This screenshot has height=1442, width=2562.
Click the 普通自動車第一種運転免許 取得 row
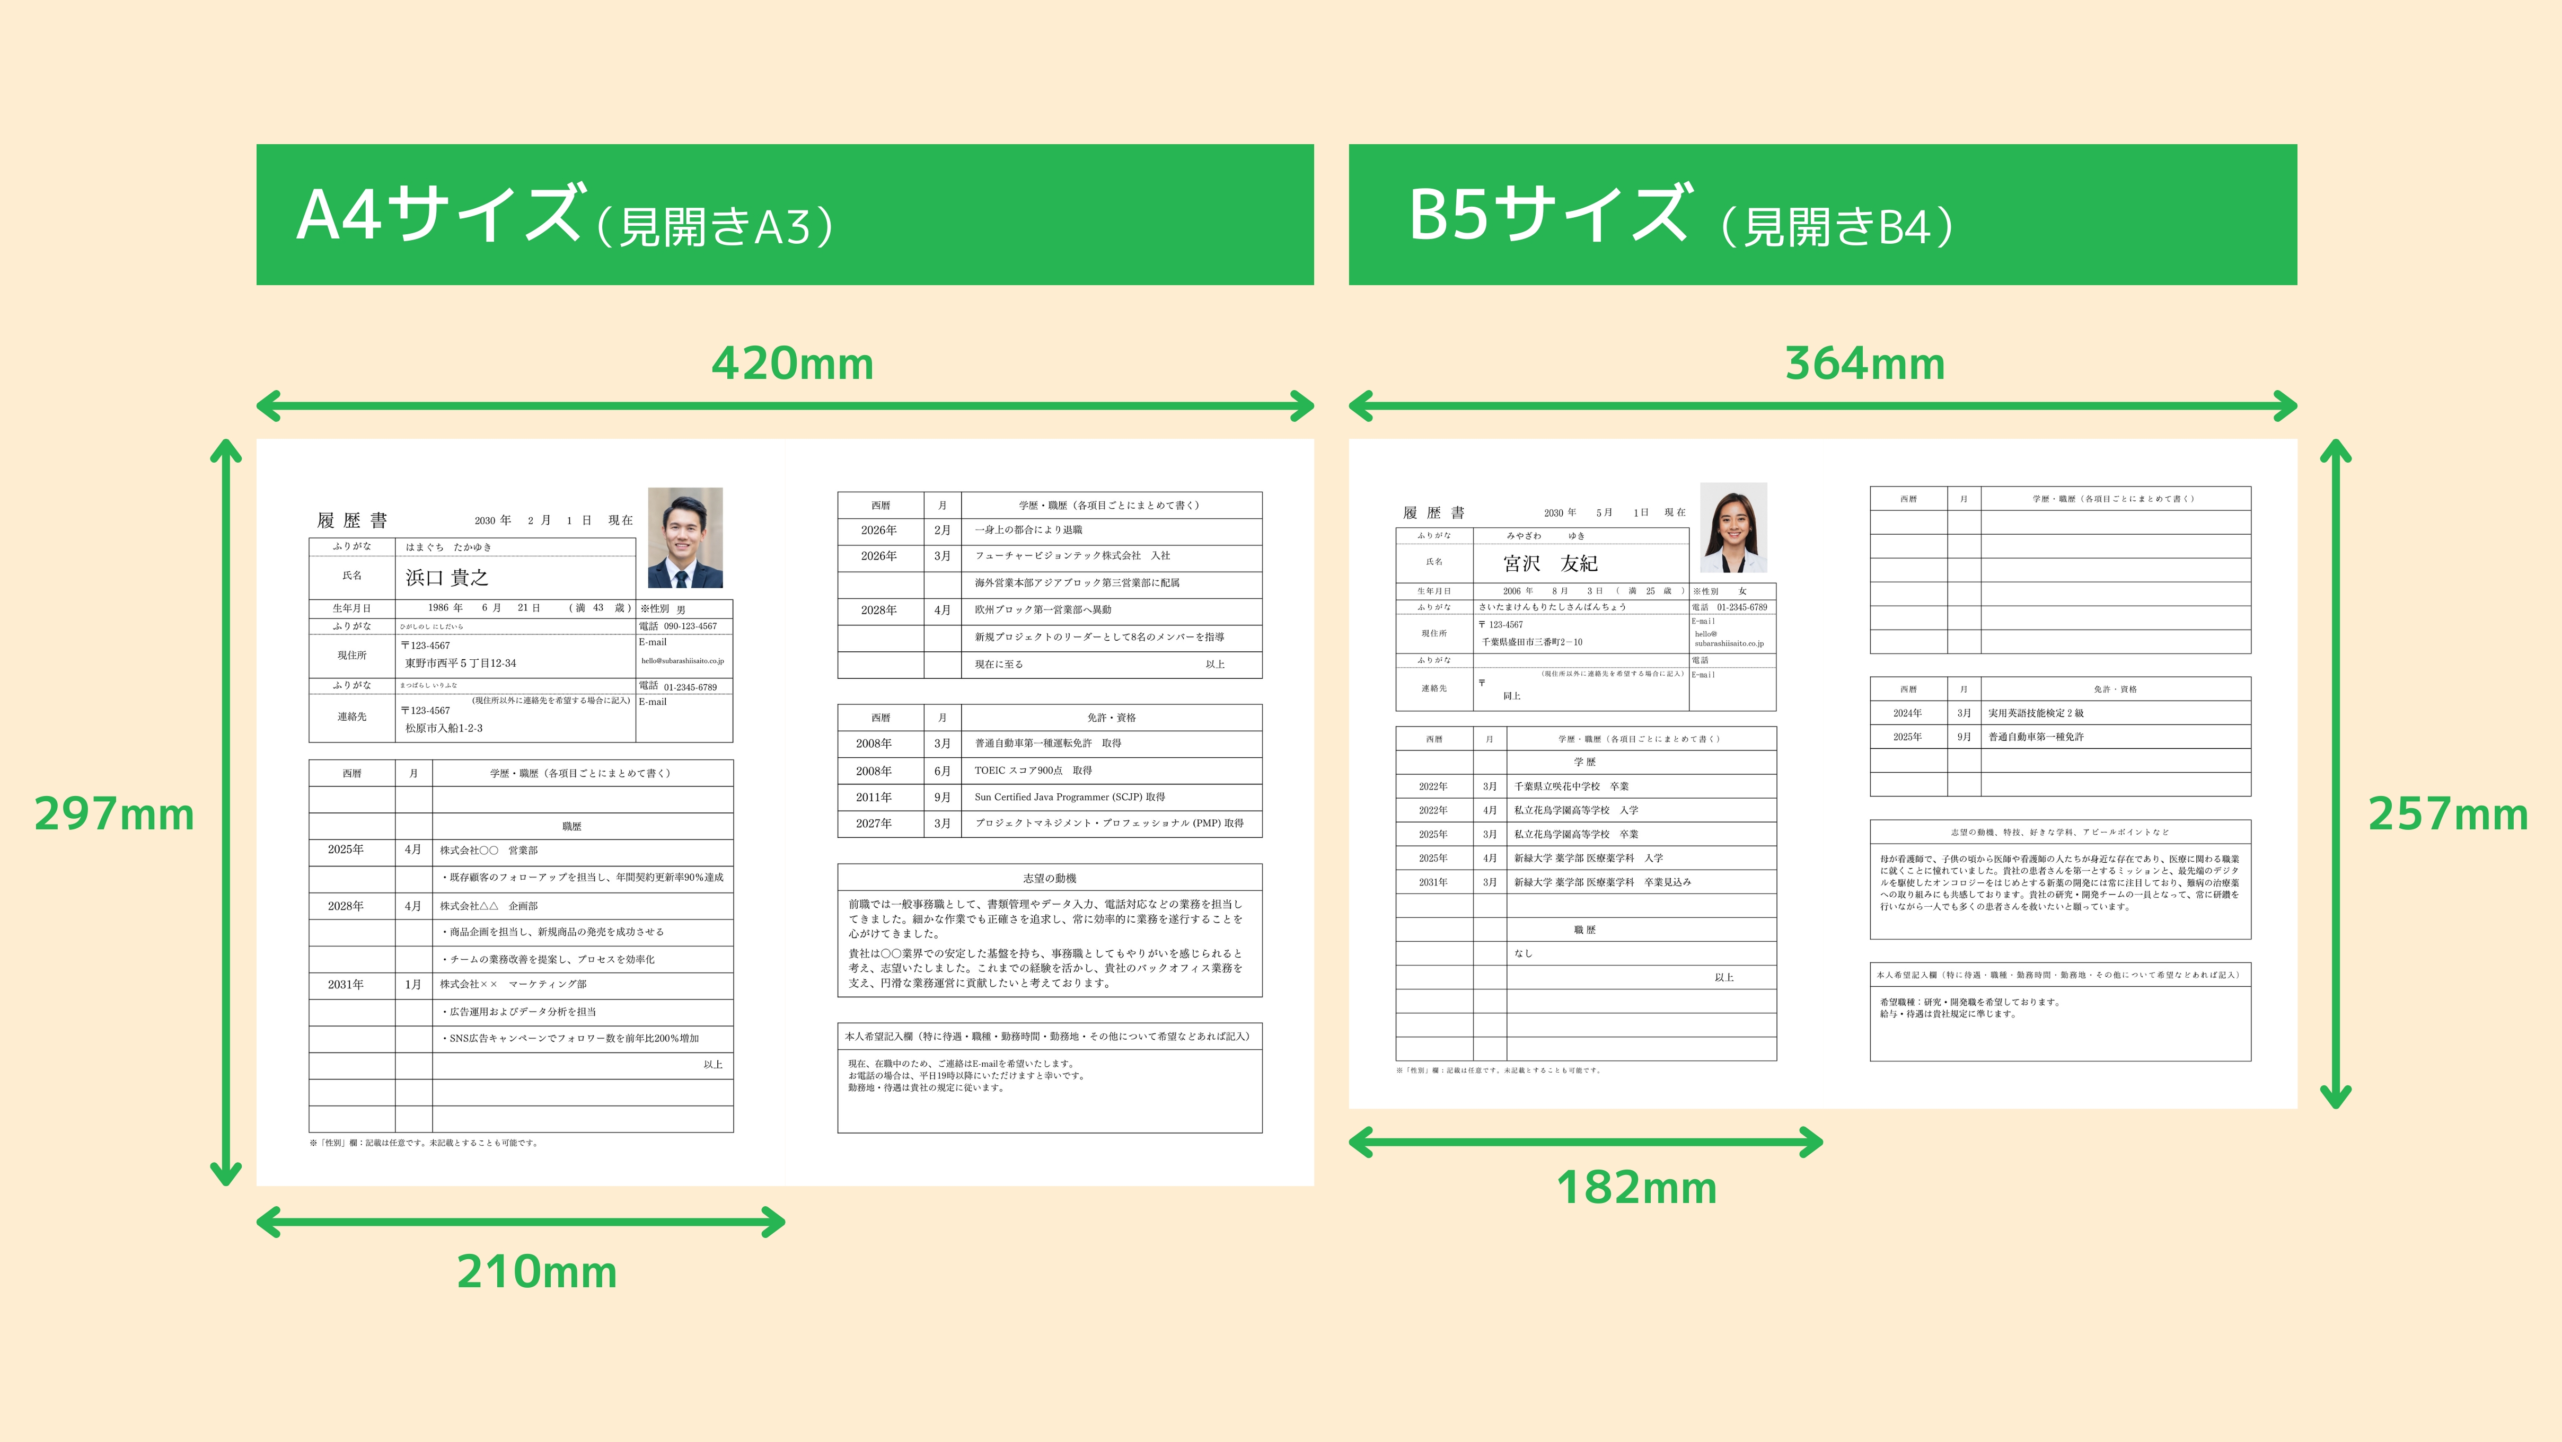click(1050, 744)
